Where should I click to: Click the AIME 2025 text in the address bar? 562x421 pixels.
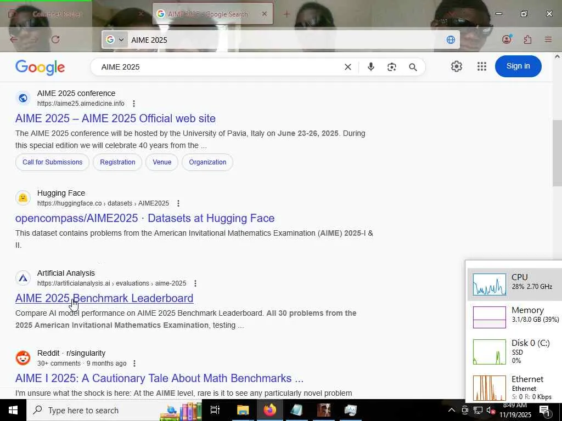(149, 40)
